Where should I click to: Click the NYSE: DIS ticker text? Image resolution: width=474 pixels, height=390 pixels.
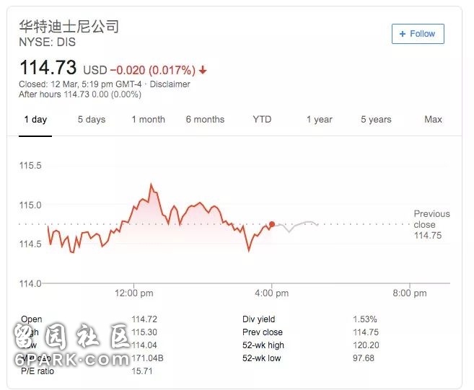point(47,42)
